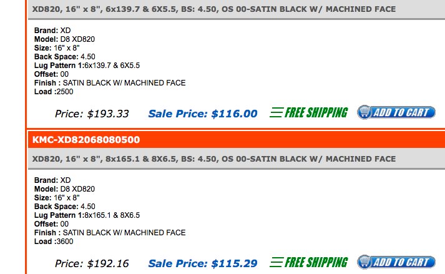The image size is (445, 274).
Task: Open the XD820 6x139.7 & 6X5.5 title bar
Action: (x=237, y=9)
